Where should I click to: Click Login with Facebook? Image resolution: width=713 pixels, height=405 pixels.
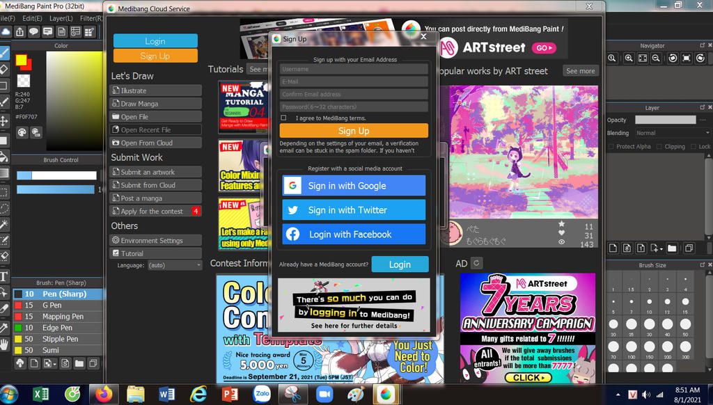(x=354, y=234)
